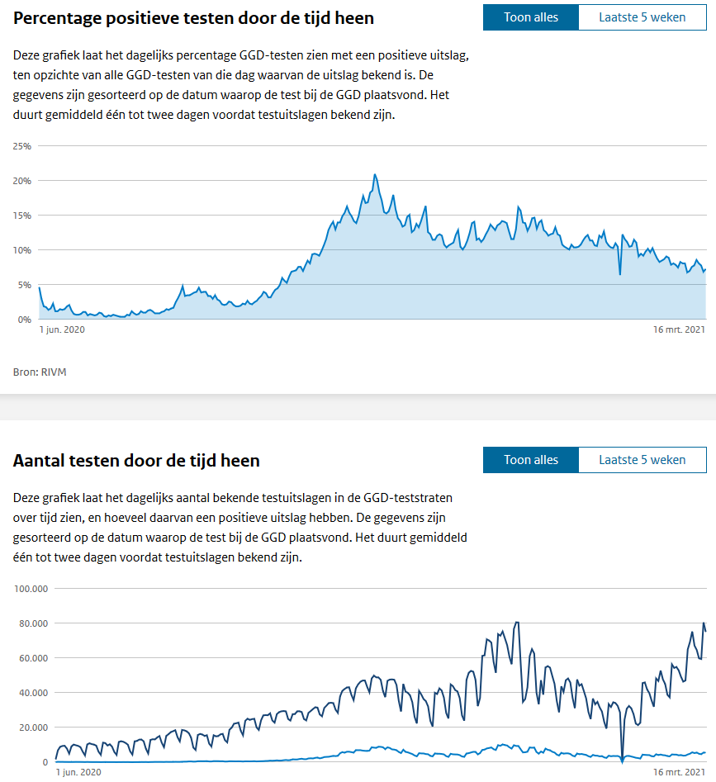Viewport: 716px width, 782px height.
Task: Click the 25% y-axis label
Action: point(22,146)
